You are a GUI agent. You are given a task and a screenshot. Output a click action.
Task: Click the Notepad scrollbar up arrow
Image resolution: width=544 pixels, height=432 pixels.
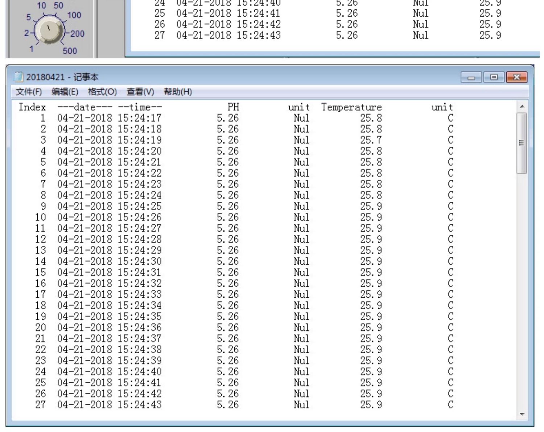pyautogui.click(x=522, y=107)
